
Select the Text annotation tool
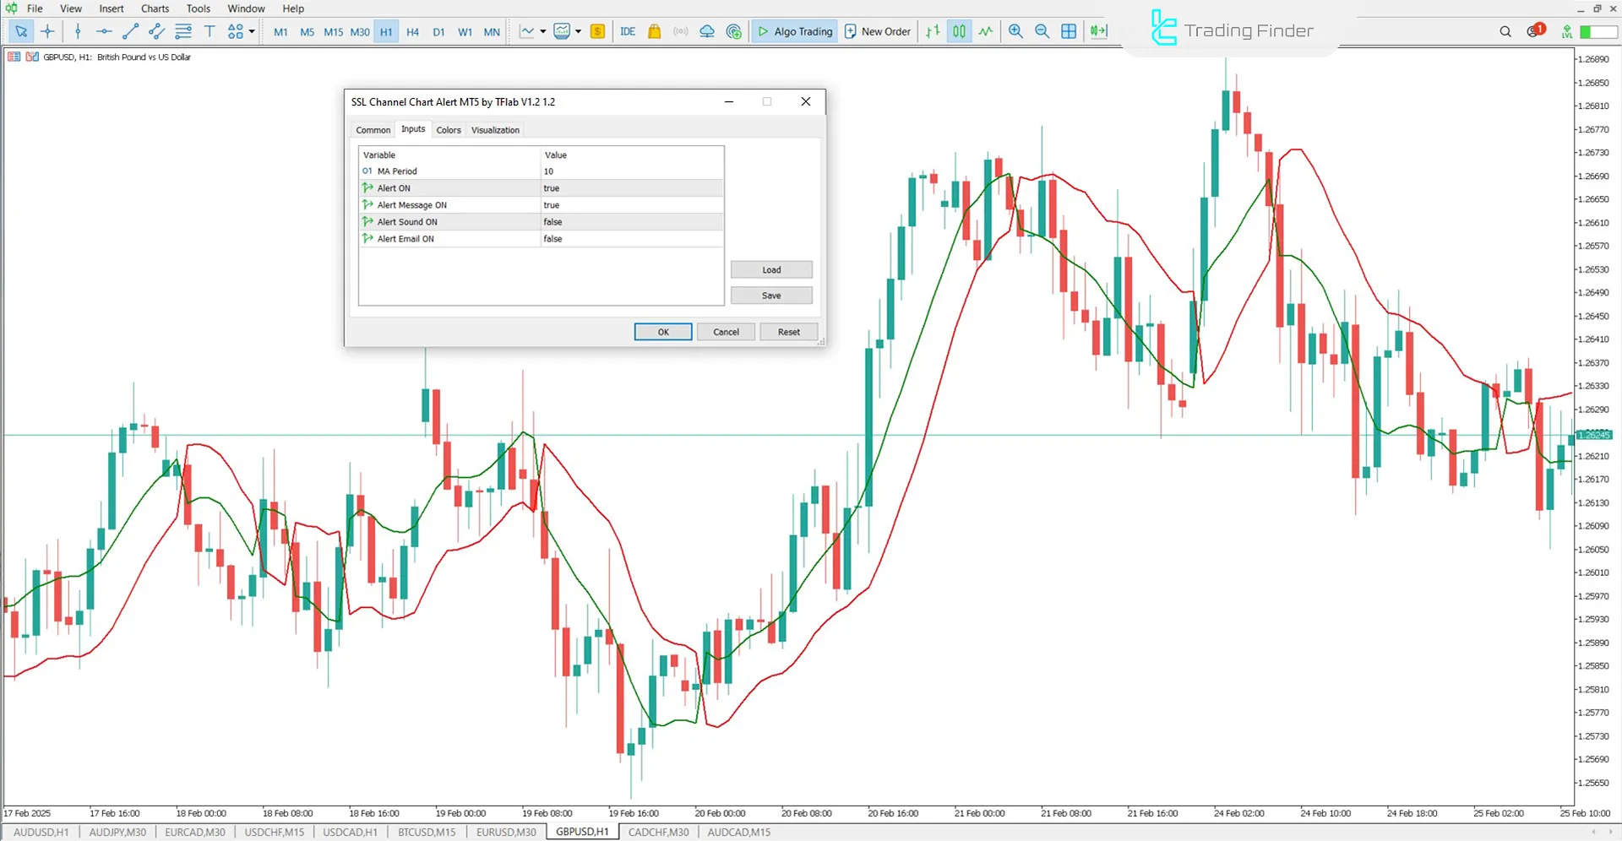(x=210, y=31)
